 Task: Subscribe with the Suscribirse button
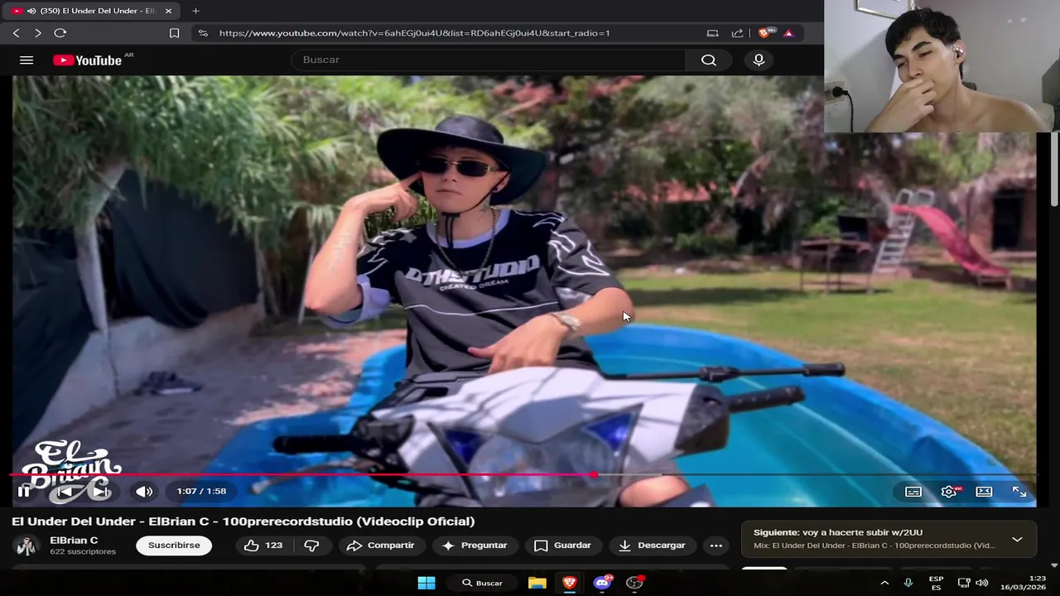pos(174,546)
